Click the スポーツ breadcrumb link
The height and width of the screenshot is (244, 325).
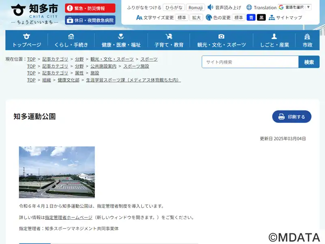pyautogui.click(x=149, y=59)
